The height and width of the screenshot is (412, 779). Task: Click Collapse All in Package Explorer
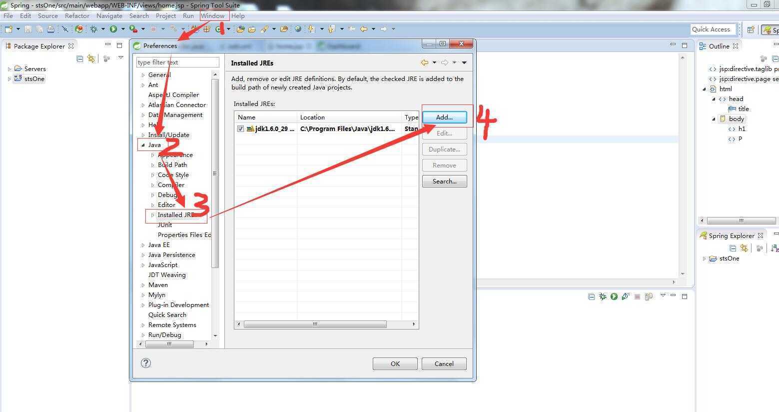pyautogui.click(x=80, y=58)
